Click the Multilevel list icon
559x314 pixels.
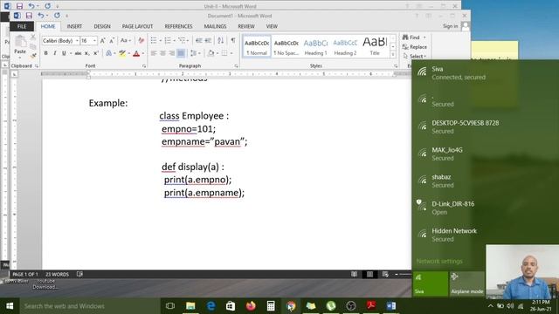click(182, 40)
